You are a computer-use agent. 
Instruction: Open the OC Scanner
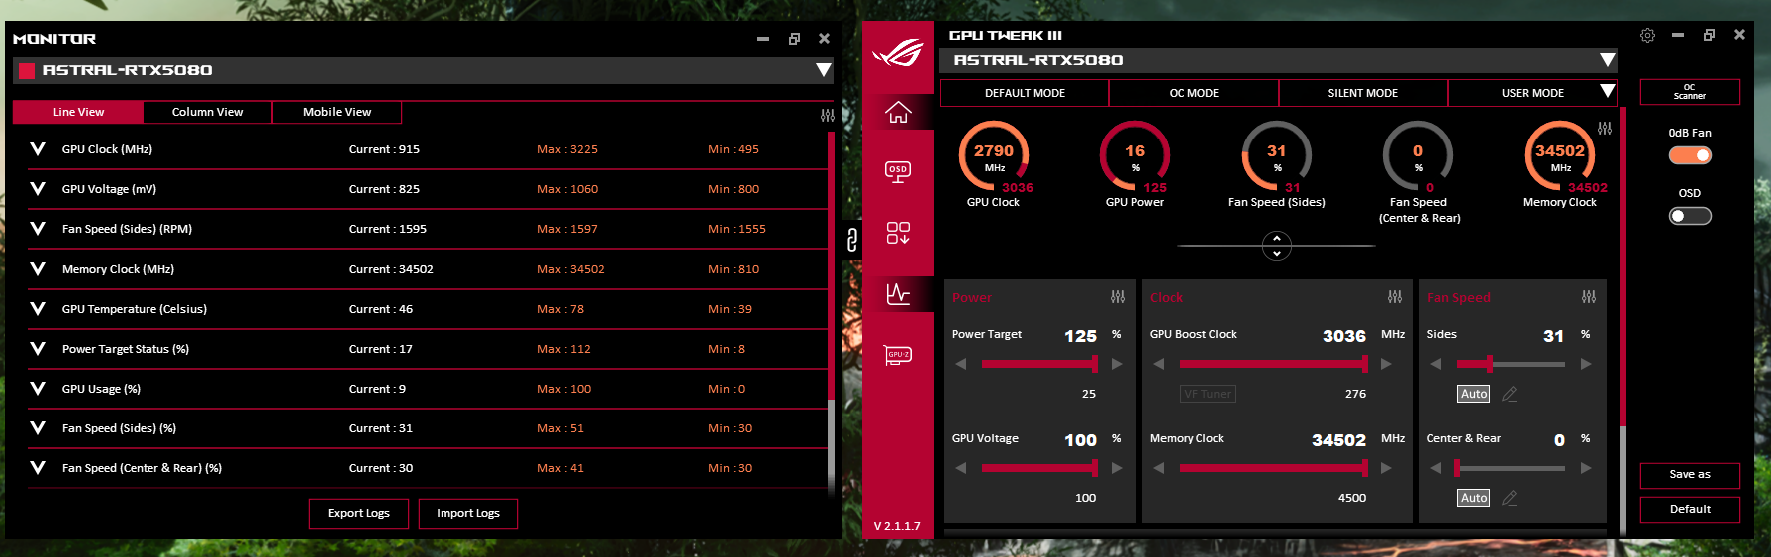(1690, 91)
